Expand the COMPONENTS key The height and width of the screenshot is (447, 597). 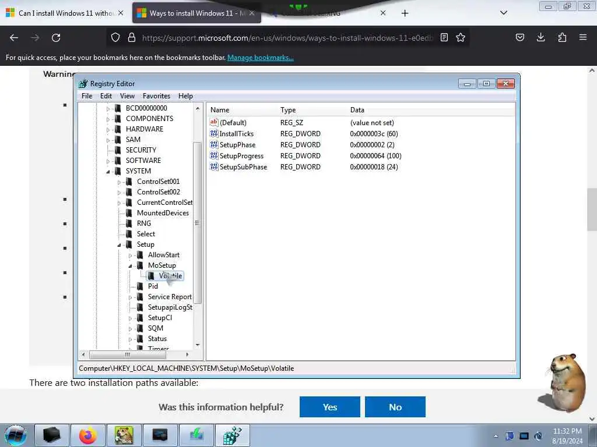coord(108,119)
